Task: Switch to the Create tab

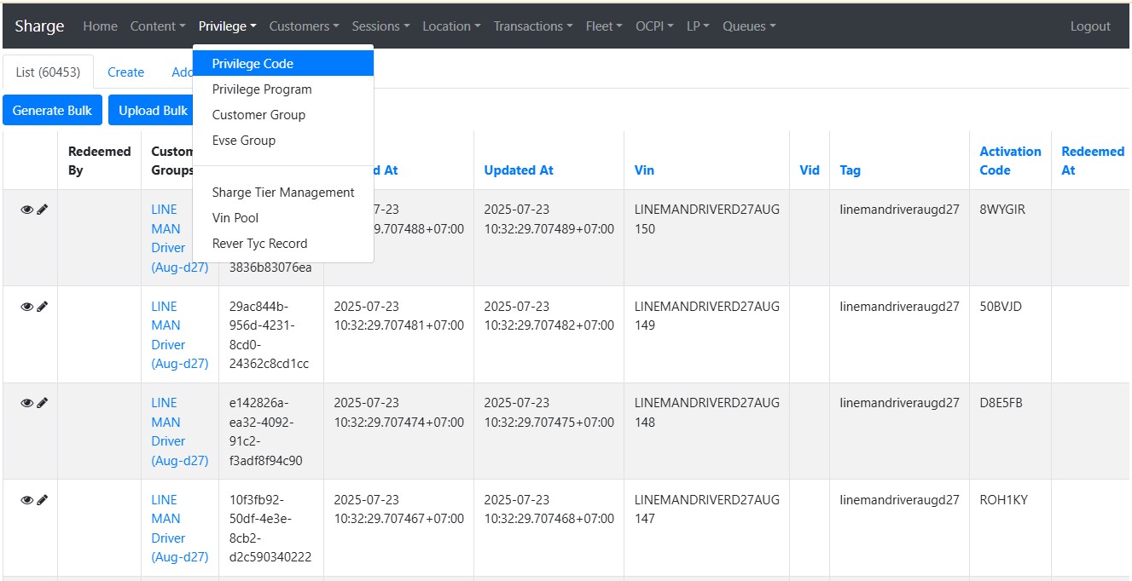Action: click(125, 72)
